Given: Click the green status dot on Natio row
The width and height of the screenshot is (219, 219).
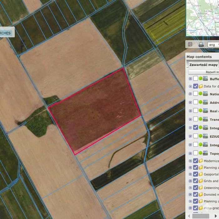Looking at the screenshot, I should [x=201, y=93].
